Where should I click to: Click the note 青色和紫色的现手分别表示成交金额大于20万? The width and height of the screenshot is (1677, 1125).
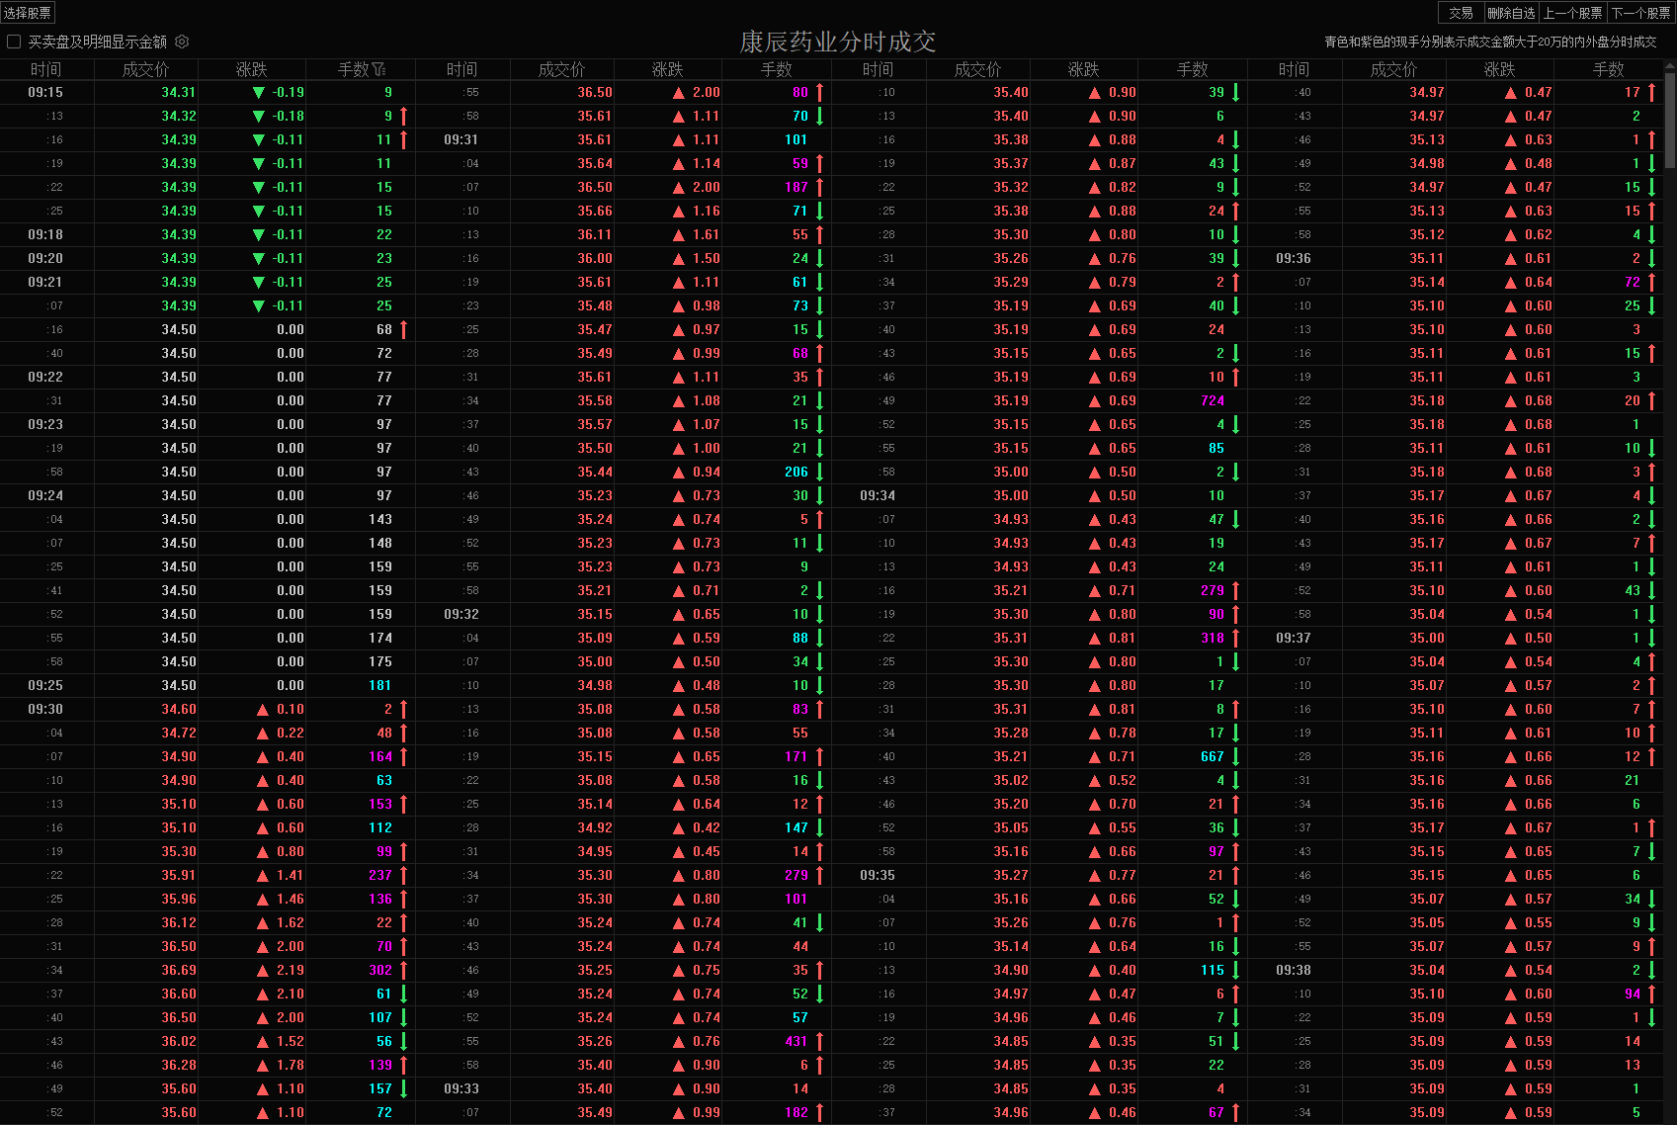click(x=1490, y=42)
